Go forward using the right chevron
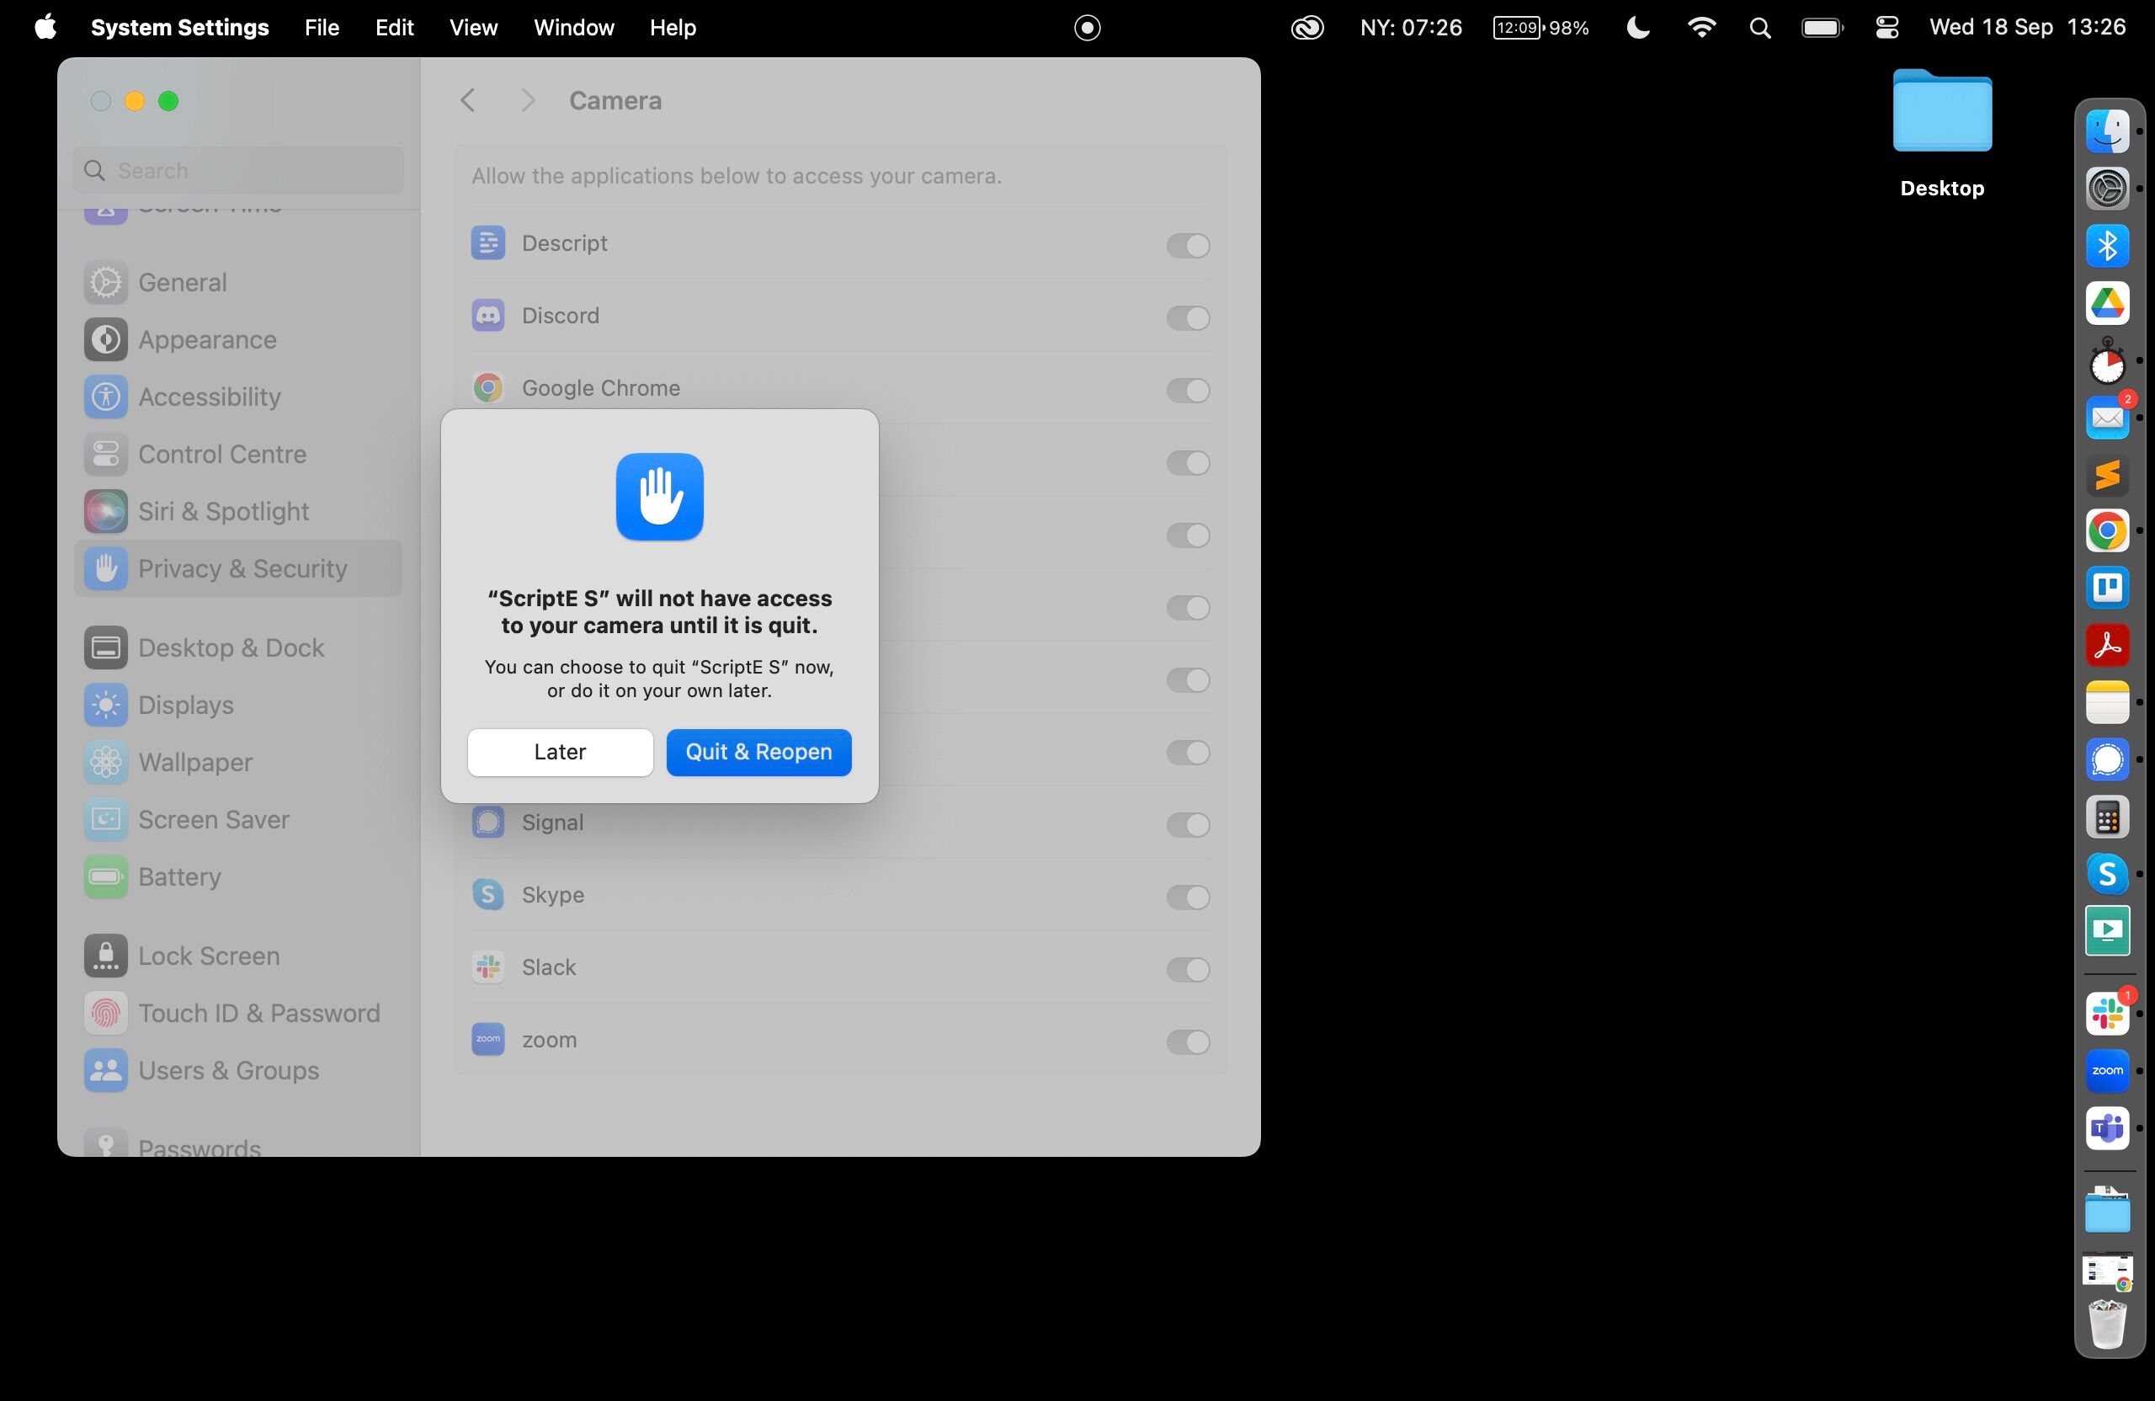The height and width of the screenshot is (1401, 2155). (529, 100)
